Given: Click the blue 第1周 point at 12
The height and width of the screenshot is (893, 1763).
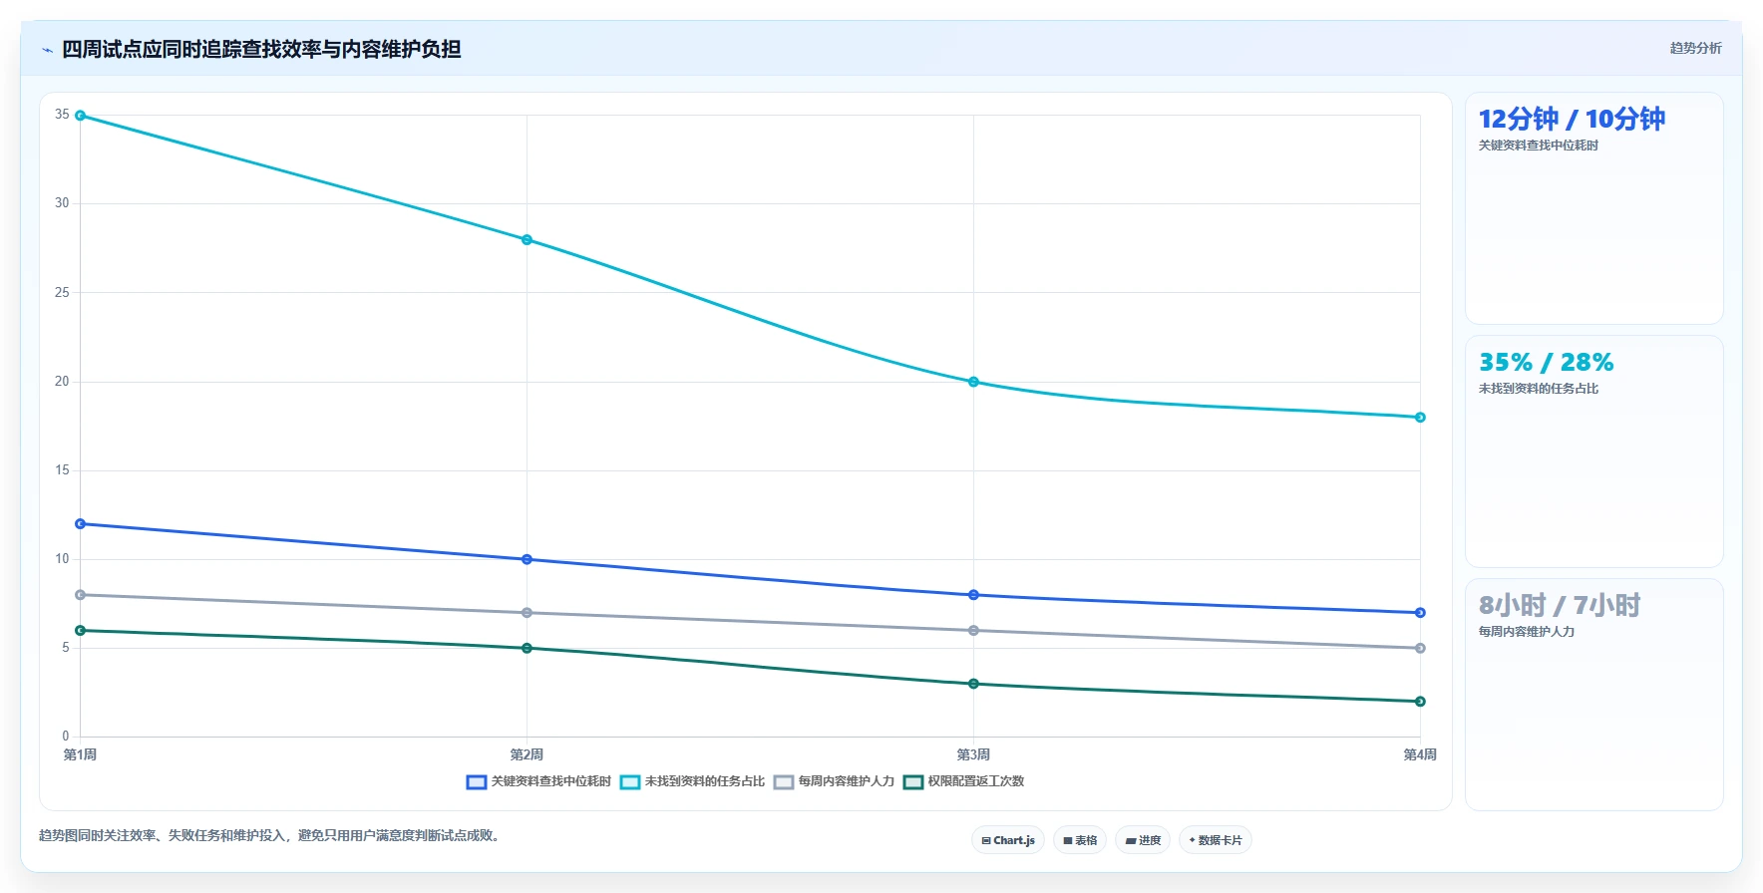Looking at the screenshot, I should click(x=81, y=524).
